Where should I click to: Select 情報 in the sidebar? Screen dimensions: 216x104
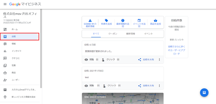[14, 44]
